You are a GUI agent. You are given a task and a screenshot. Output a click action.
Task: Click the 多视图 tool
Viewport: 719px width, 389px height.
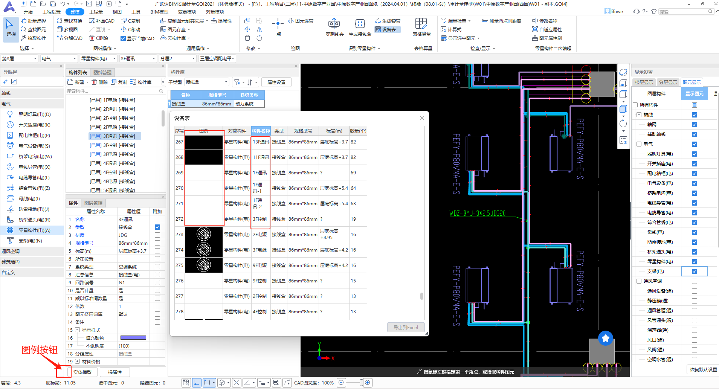coord(67,29)
